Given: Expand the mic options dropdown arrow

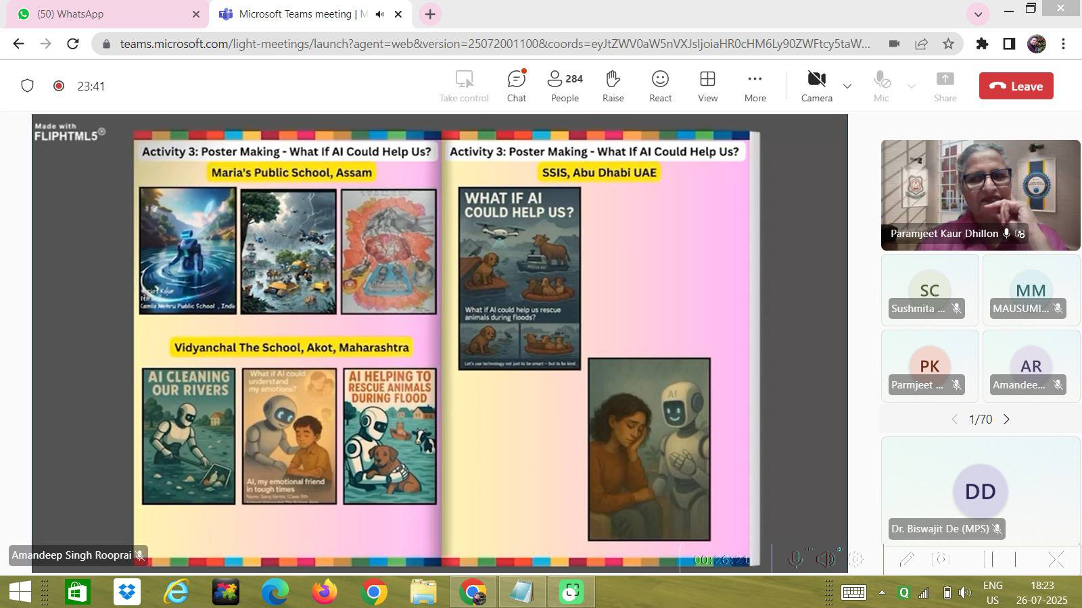Looking at the screenshot, I should coord(911,86).
